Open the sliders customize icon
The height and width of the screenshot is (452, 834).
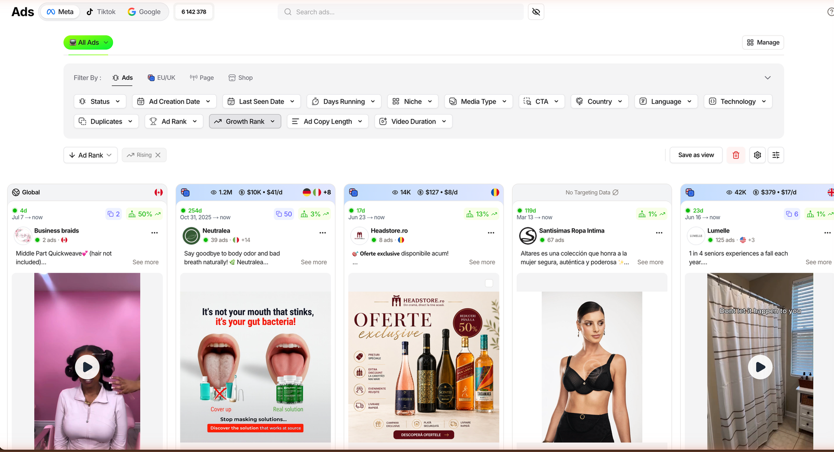pyautogui.click(x=776, y=155)
